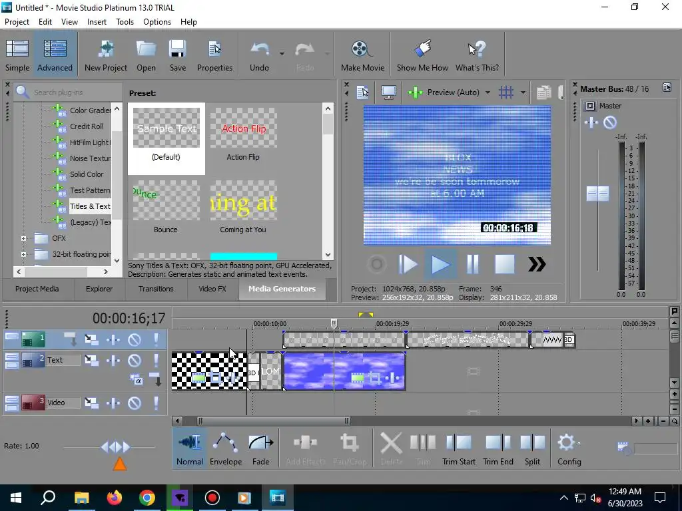
Task: Click Trim End
Action: (x=498, y=448)
